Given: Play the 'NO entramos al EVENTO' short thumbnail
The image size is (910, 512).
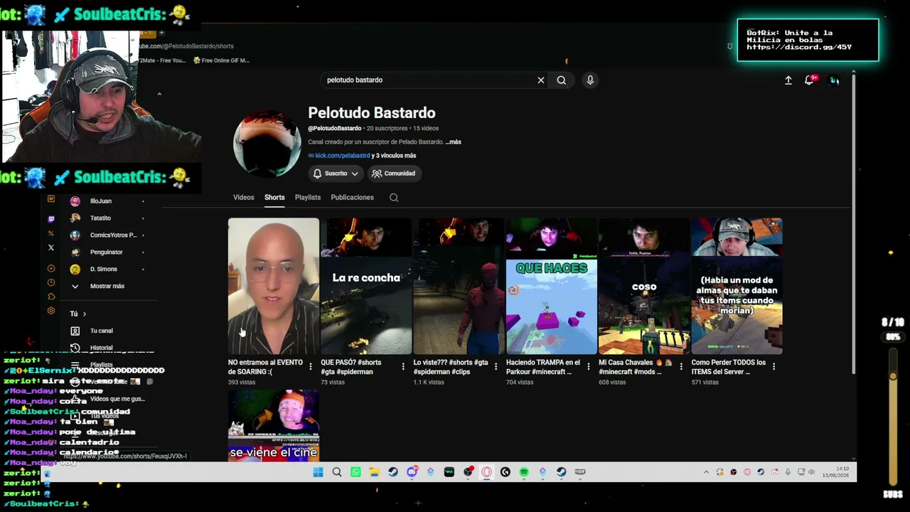Looking at the screenshot, I should coord(274,286).
